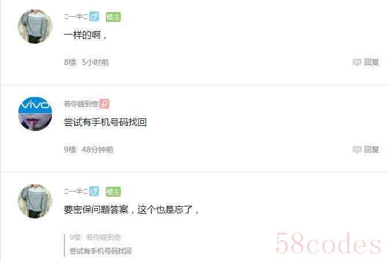Open the bottom post's username link

point(76,191)
